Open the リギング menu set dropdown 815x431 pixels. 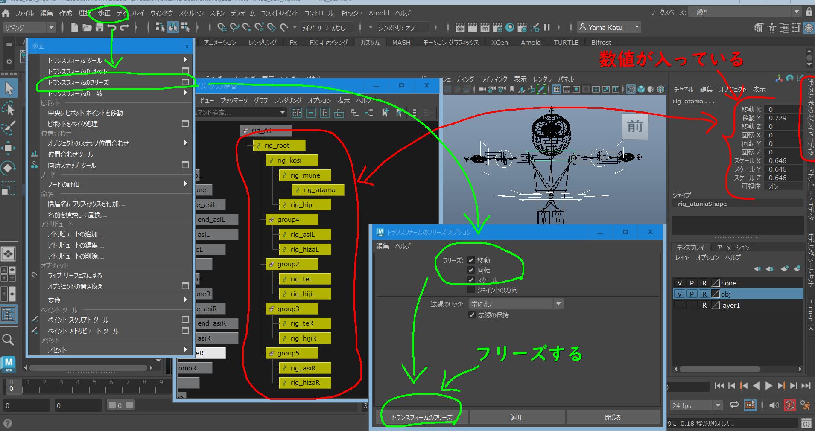(x=29, y=28)
